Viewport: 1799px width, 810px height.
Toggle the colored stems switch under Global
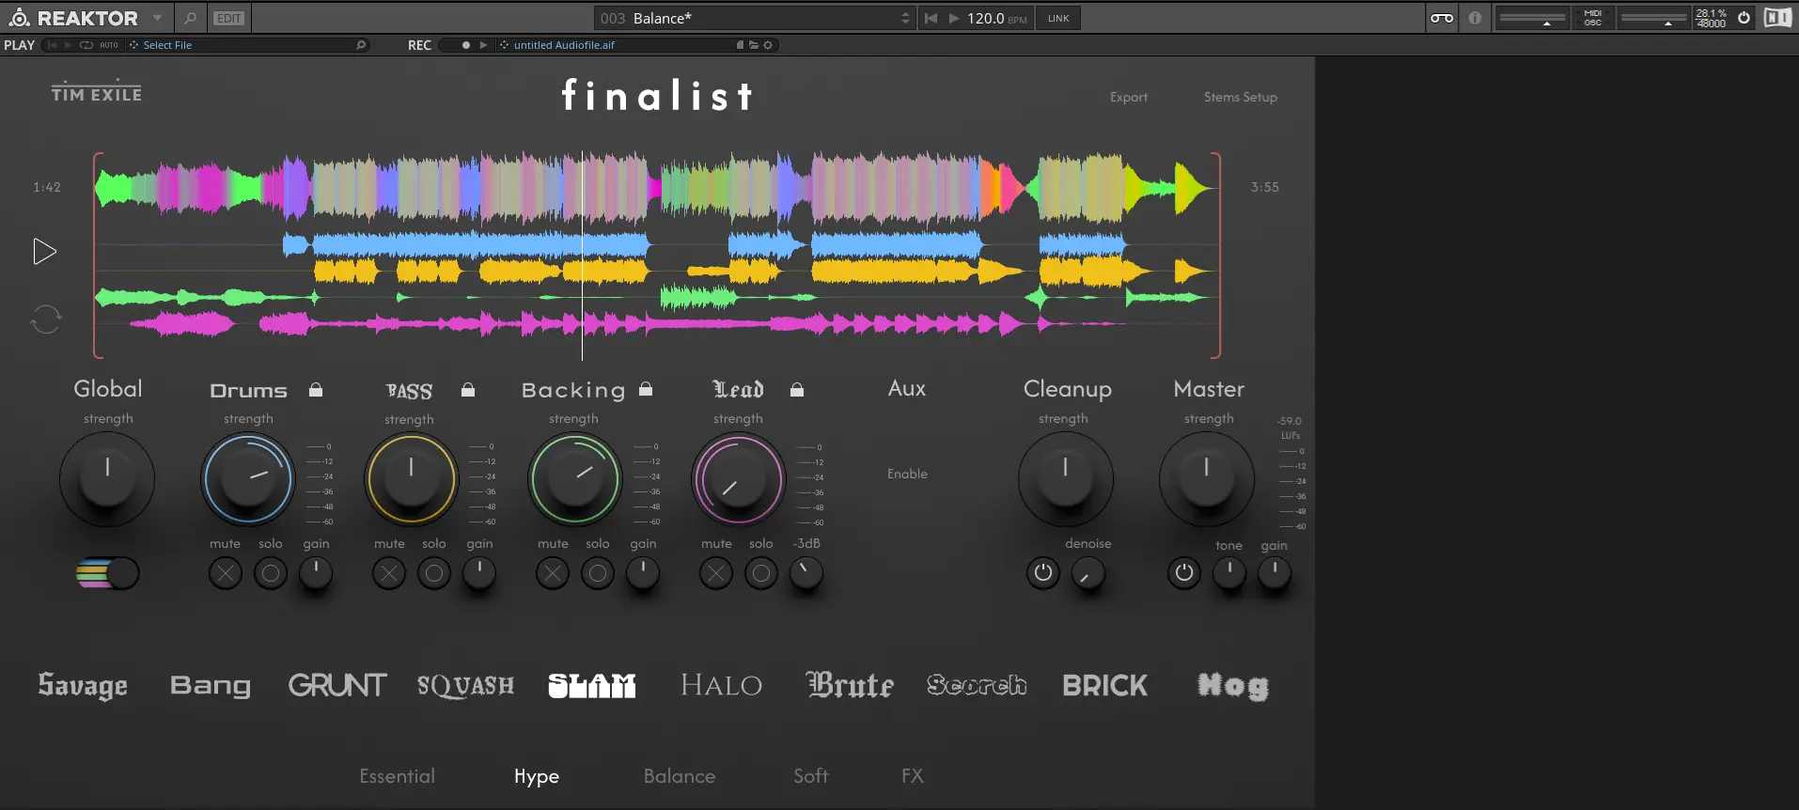click(x=107, y=572)
